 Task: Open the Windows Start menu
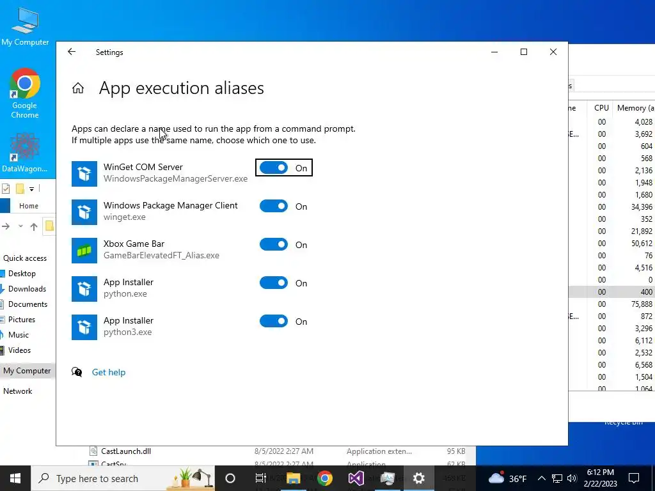[x=15, y=478]
